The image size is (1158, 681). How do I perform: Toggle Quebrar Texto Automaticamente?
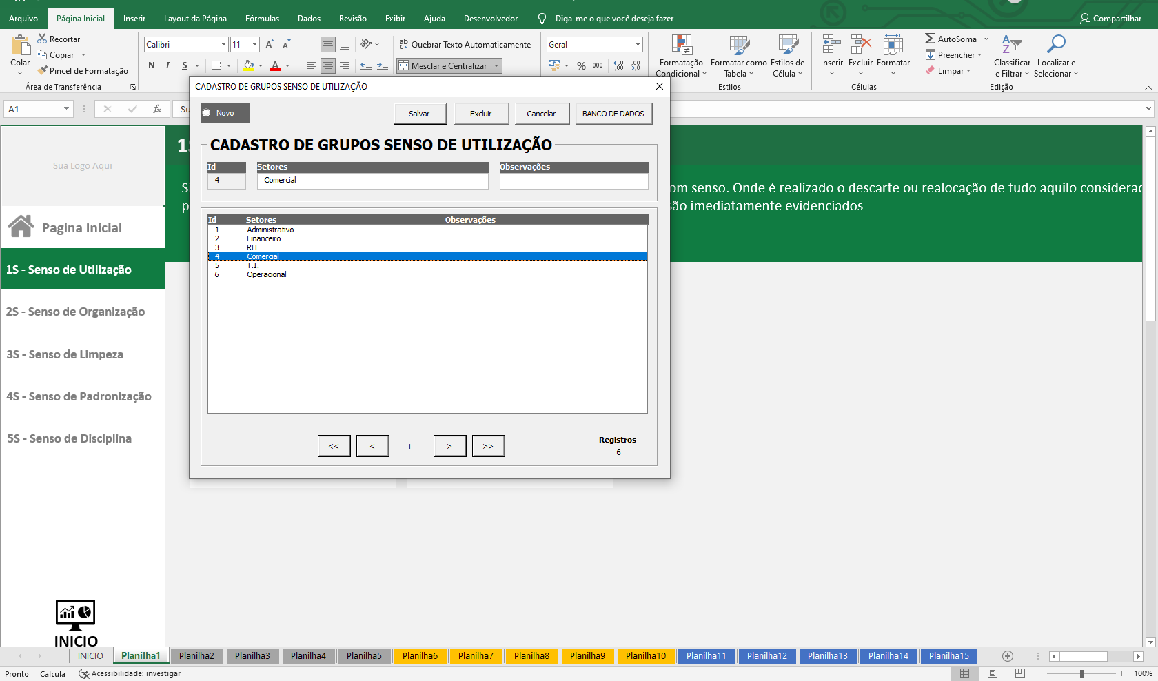click(465, 45)
